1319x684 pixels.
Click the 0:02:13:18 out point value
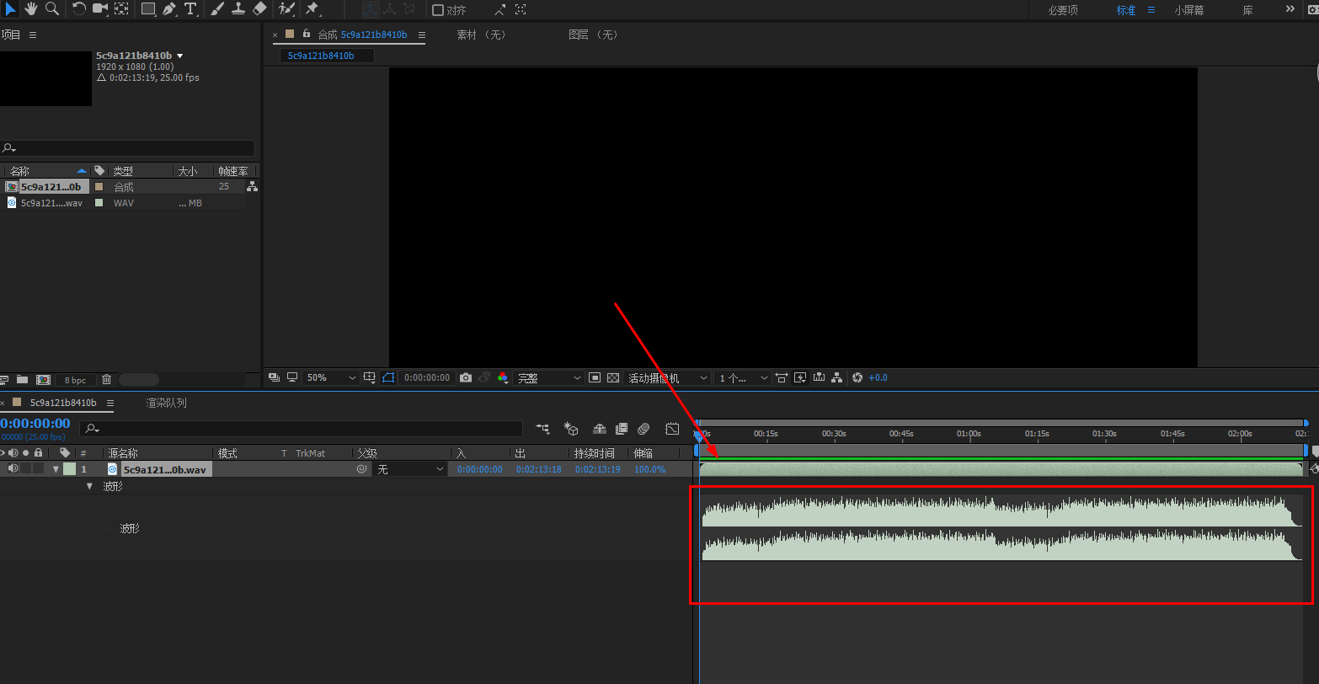[539, 470]
